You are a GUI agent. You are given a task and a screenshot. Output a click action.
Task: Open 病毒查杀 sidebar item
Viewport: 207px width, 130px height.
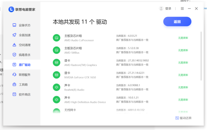coord(24,55)
